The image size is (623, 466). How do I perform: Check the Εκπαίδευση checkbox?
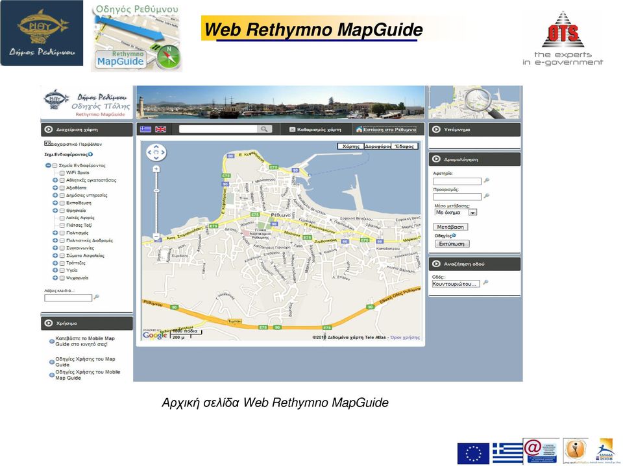coord(62,203)
